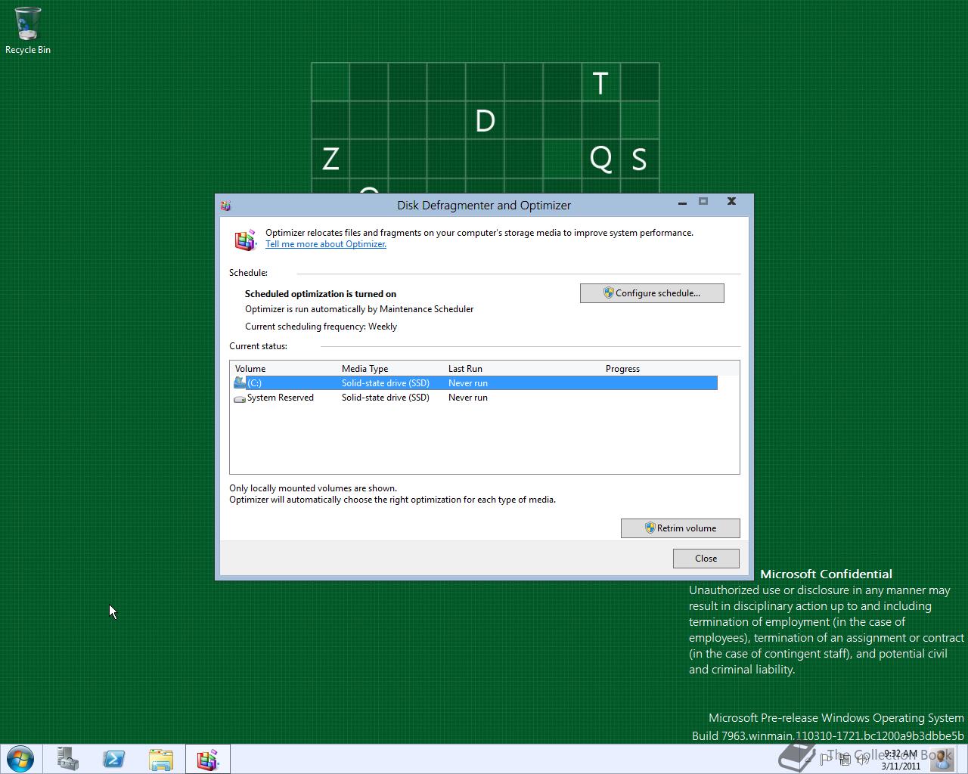Image resolution: width=968 pixels, height=774 pixels.
Task: Click the C: drive icon in the list
Action: coord(240,382)
